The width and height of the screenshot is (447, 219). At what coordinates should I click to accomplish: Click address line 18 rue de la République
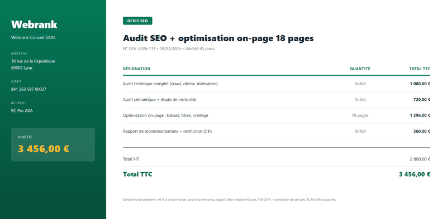click(x=33, y=61)
